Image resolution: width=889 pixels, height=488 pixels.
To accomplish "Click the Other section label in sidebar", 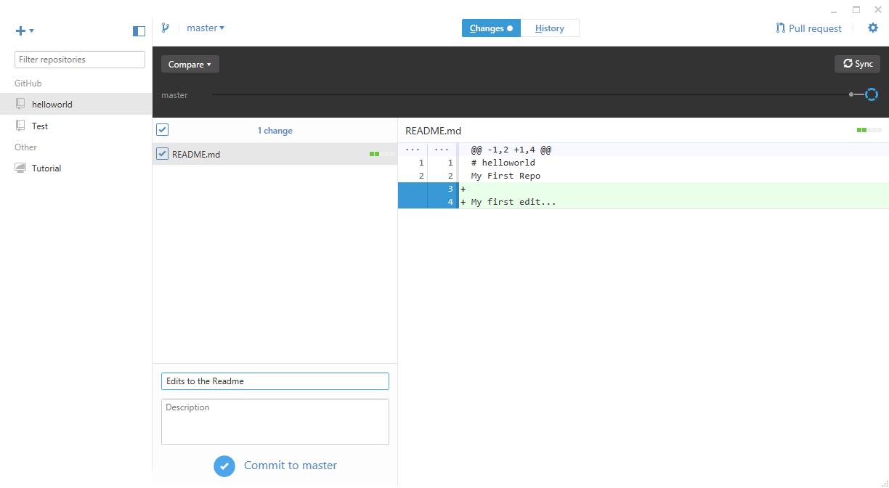I will click(x=25, y=147).
